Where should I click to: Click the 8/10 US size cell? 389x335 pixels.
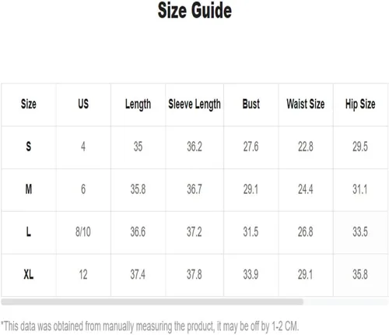[x=83, y=231]
